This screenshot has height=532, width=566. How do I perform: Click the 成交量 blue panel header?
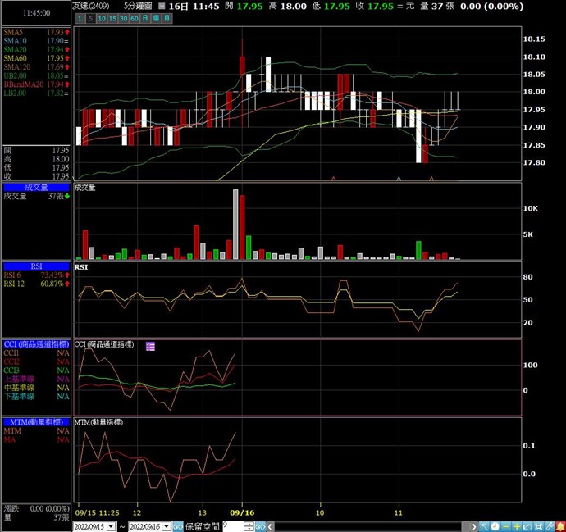(x=36, y=188)
